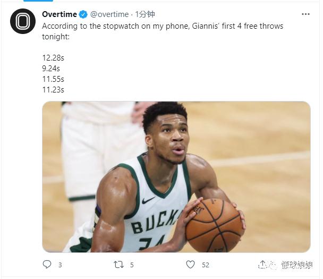Screen dimensions: 323x279
Task: Click the retweet arrows icon
Action: [120, 264]
